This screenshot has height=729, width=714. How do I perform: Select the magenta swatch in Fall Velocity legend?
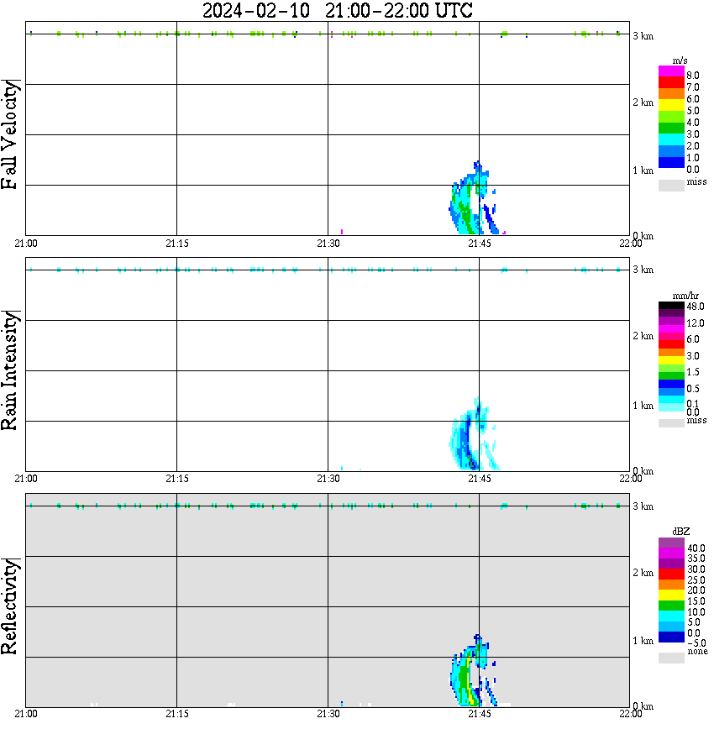click(671, 71)
